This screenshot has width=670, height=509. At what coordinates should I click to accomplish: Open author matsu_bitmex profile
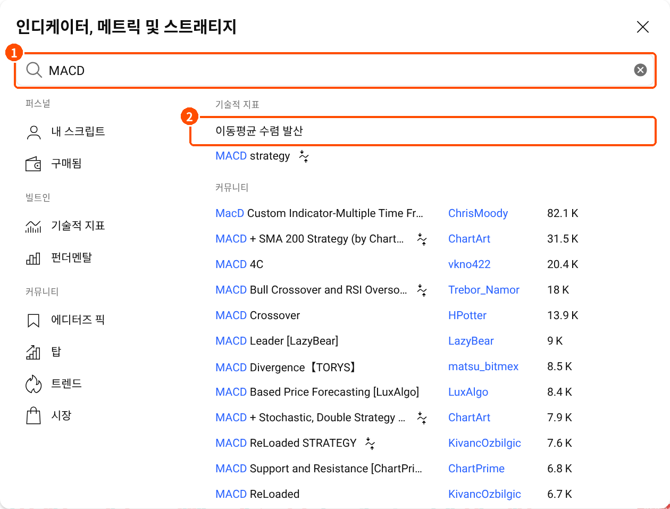(x=483, y=366)
